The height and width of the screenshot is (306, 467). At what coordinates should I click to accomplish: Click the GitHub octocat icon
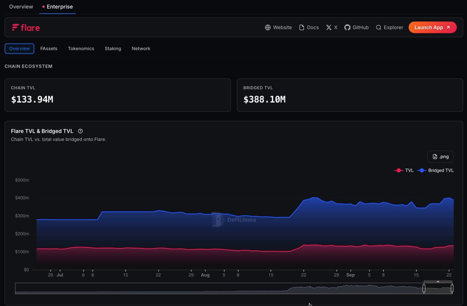coord(348,28)
